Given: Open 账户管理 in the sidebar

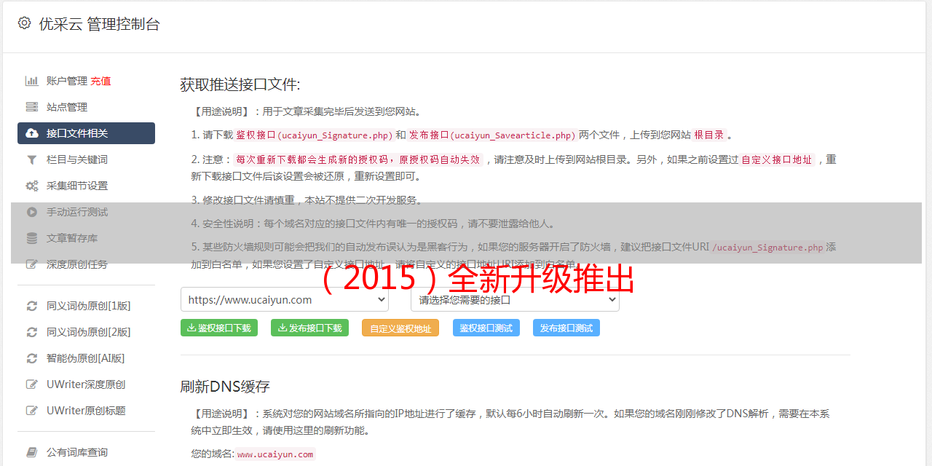Looking at the screenshot, I should [x=67, y=81].
